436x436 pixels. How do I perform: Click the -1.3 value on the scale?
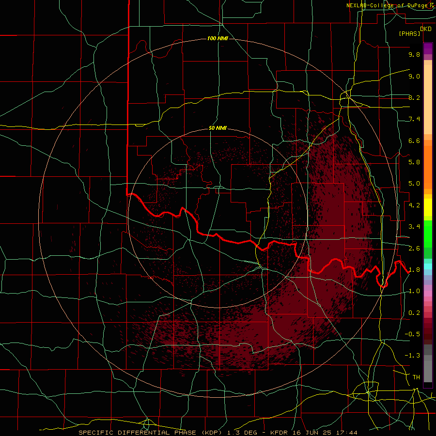tap(412, 356)
